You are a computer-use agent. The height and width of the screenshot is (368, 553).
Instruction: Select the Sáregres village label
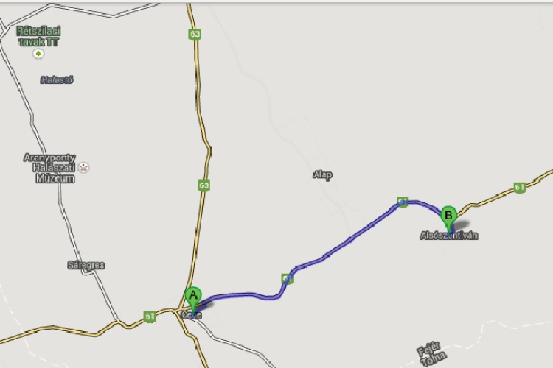[x=86, y=265]
